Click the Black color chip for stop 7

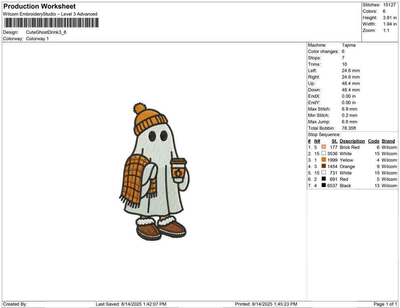point(323,186)
